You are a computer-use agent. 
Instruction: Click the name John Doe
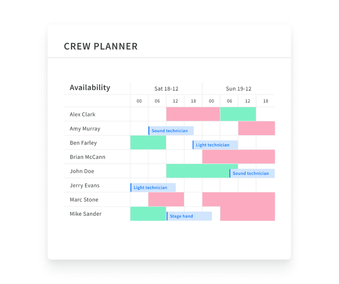pos(82,171)
